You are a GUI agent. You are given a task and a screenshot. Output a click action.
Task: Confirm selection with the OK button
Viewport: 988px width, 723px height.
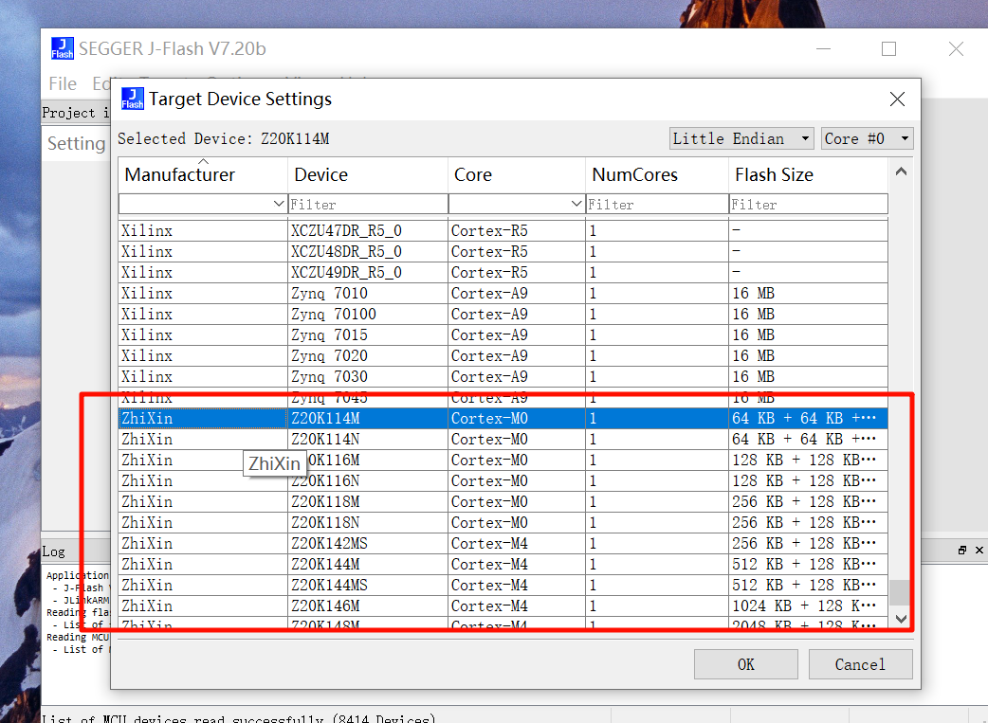coord(746,664)
